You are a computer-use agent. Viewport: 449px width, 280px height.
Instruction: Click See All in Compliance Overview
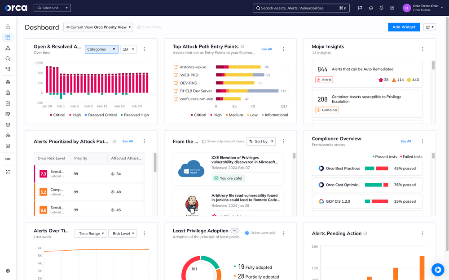[405, 141]
